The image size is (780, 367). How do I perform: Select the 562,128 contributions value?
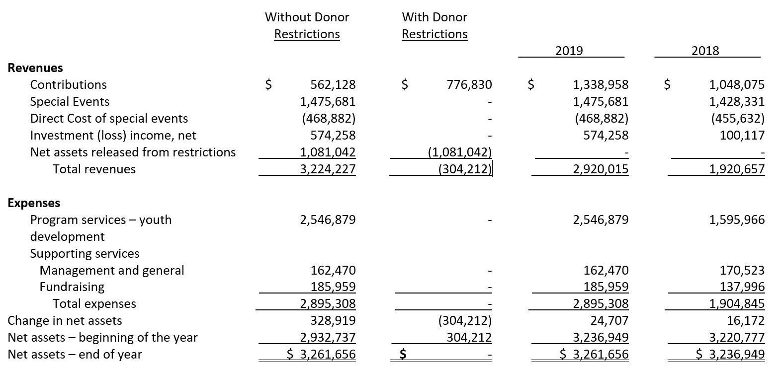click(x=333, y=84)
